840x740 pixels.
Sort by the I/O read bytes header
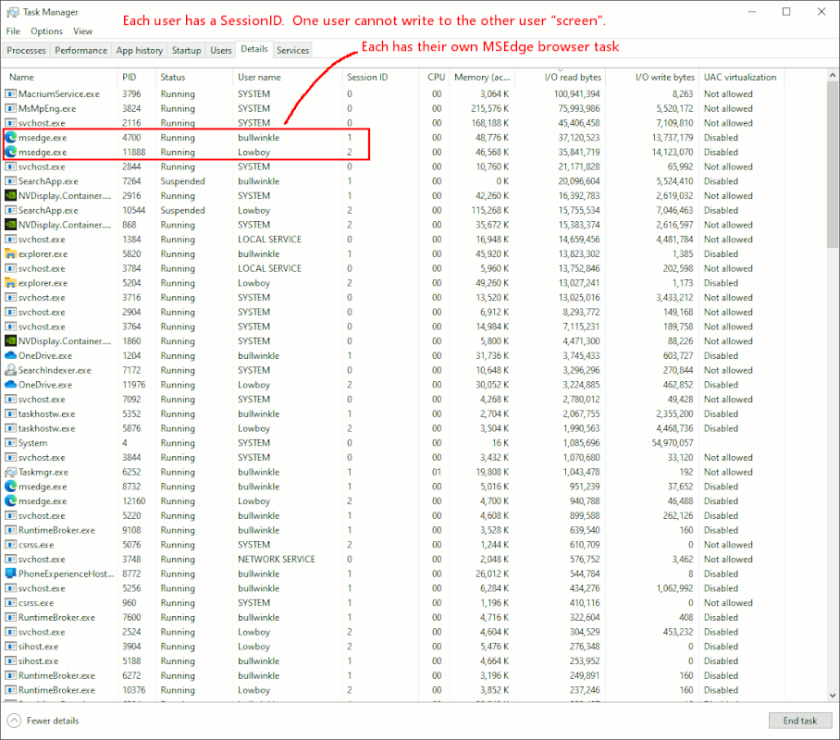point(560,77)
